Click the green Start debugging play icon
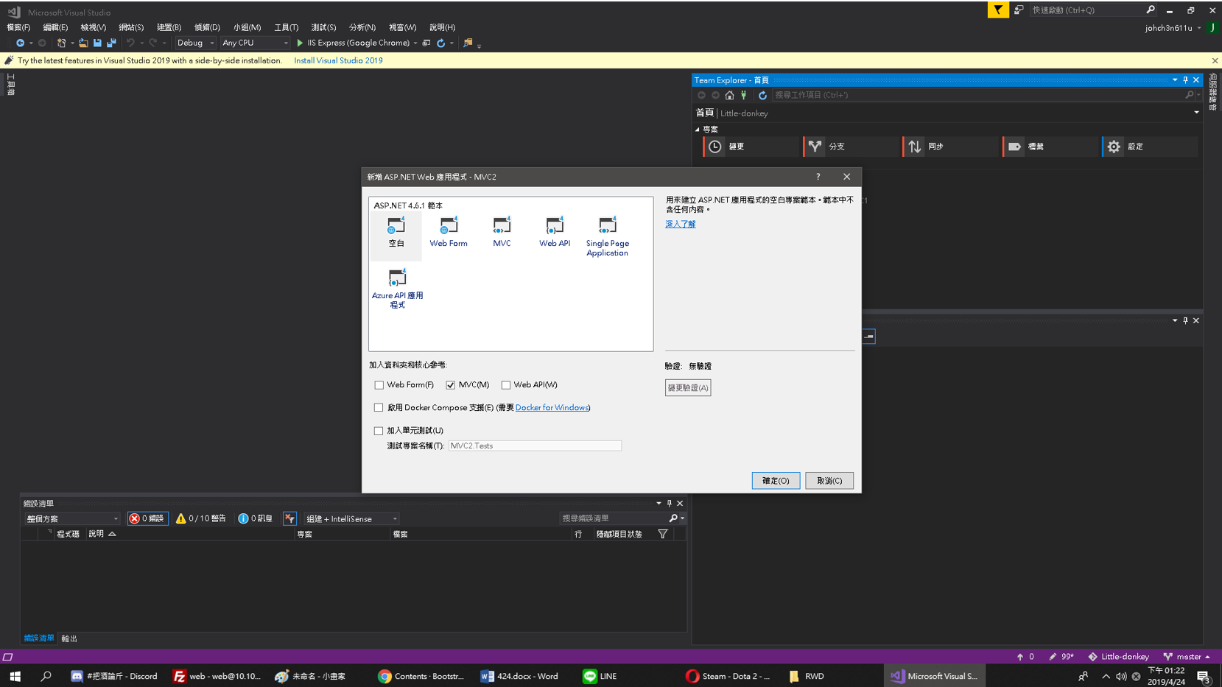The image size is (1222, 687). 300,43
